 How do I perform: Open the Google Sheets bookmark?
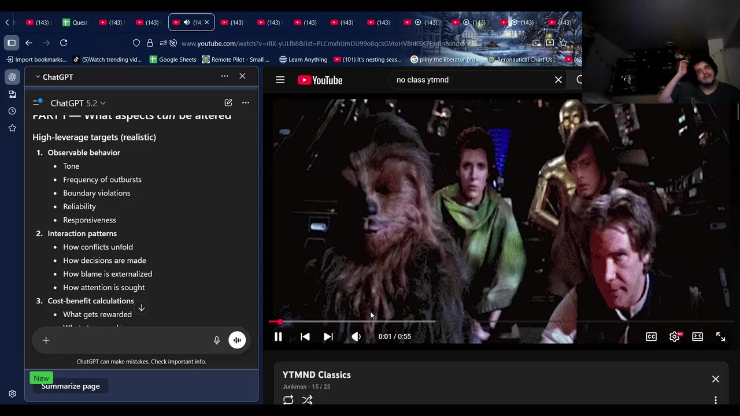coord(173,60)
